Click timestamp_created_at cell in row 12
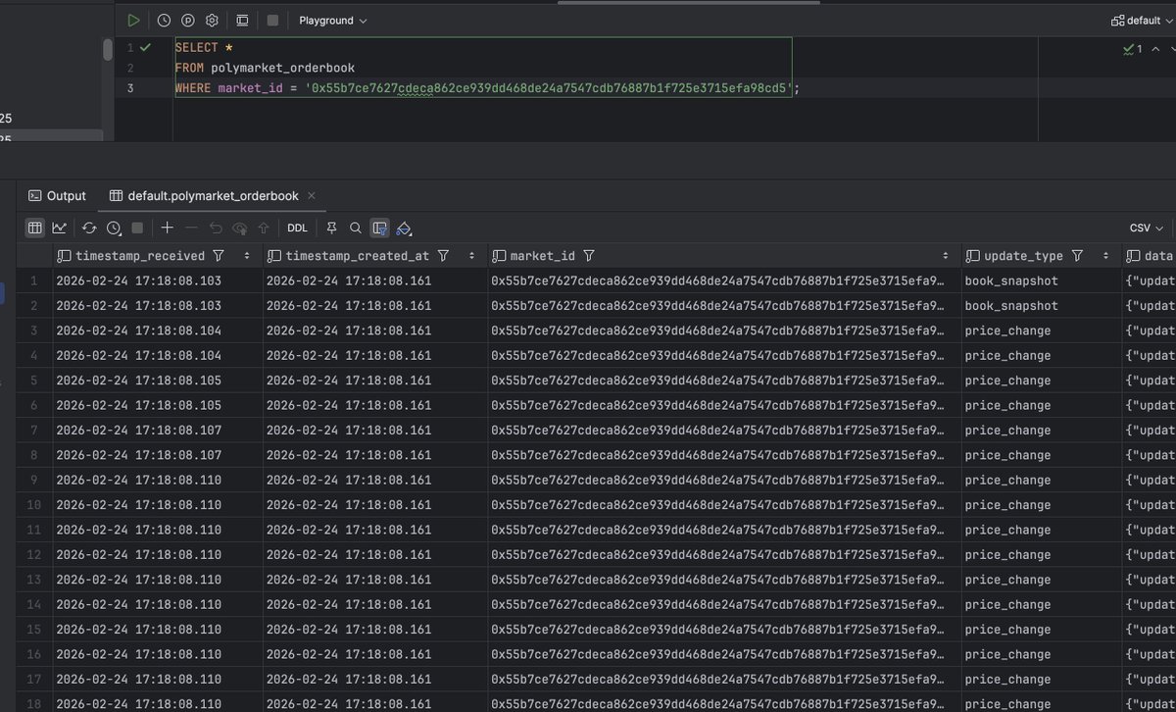Image resolution: width=1176 pixels, height=712 pixels. click(x=375, y=555)
